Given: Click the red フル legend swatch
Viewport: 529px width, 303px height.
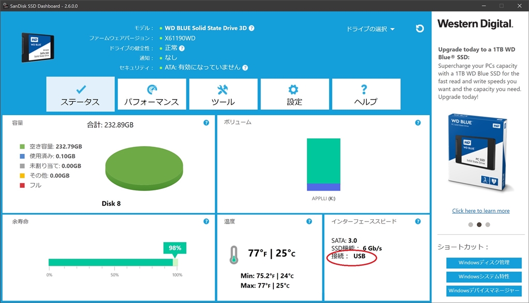Looking at the screenshot, I should point(22,185).
